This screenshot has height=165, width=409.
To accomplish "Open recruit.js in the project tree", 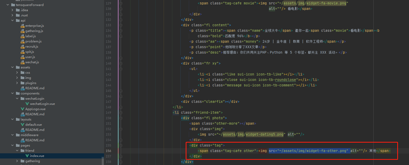I will tap(32, 47).
